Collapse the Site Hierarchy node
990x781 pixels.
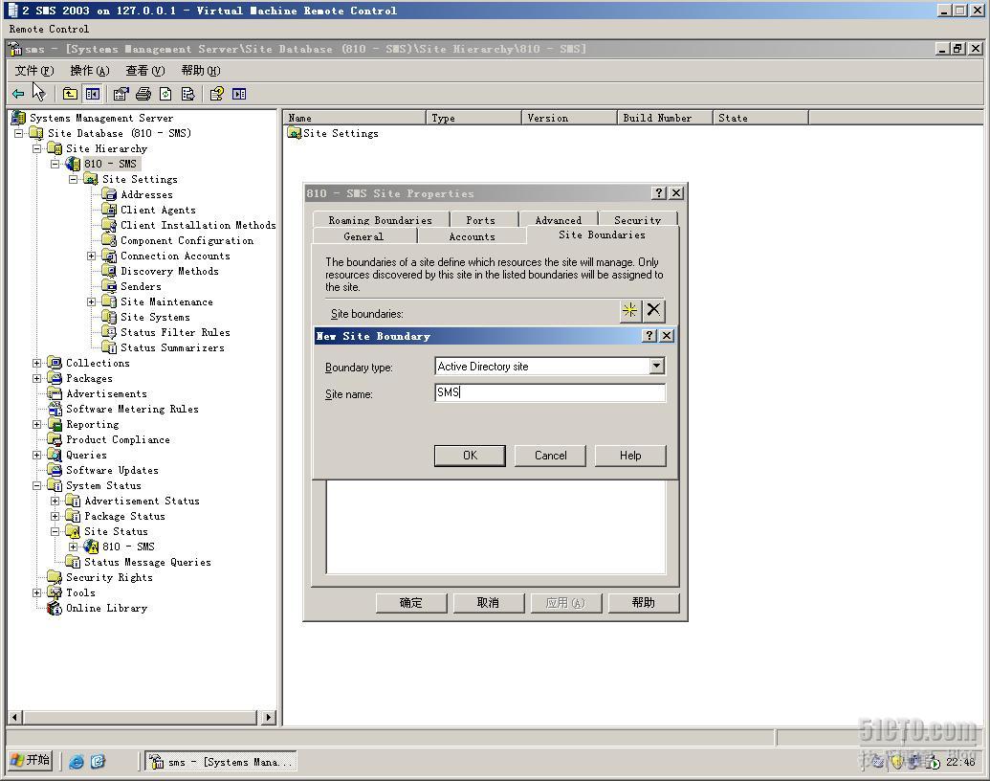[x=37, y=148]
